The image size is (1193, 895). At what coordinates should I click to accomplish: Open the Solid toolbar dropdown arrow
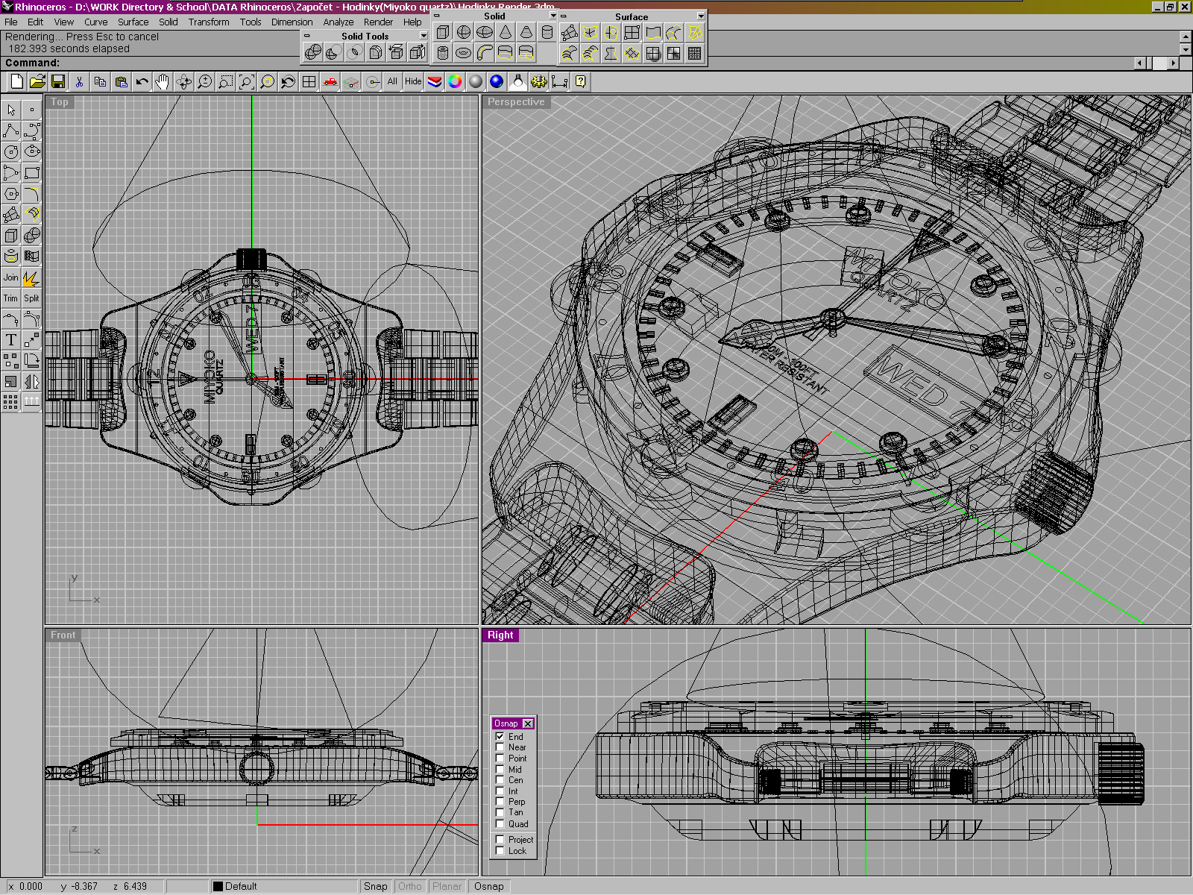[x=553, y=16]
